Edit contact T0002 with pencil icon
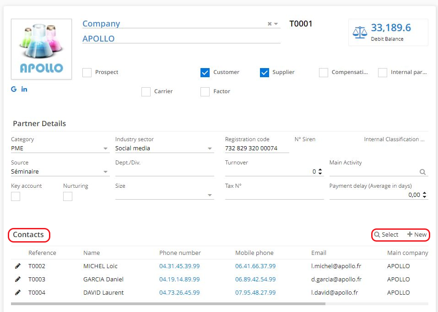This screenshot has width=438, height=312. [x=18, y=266]
